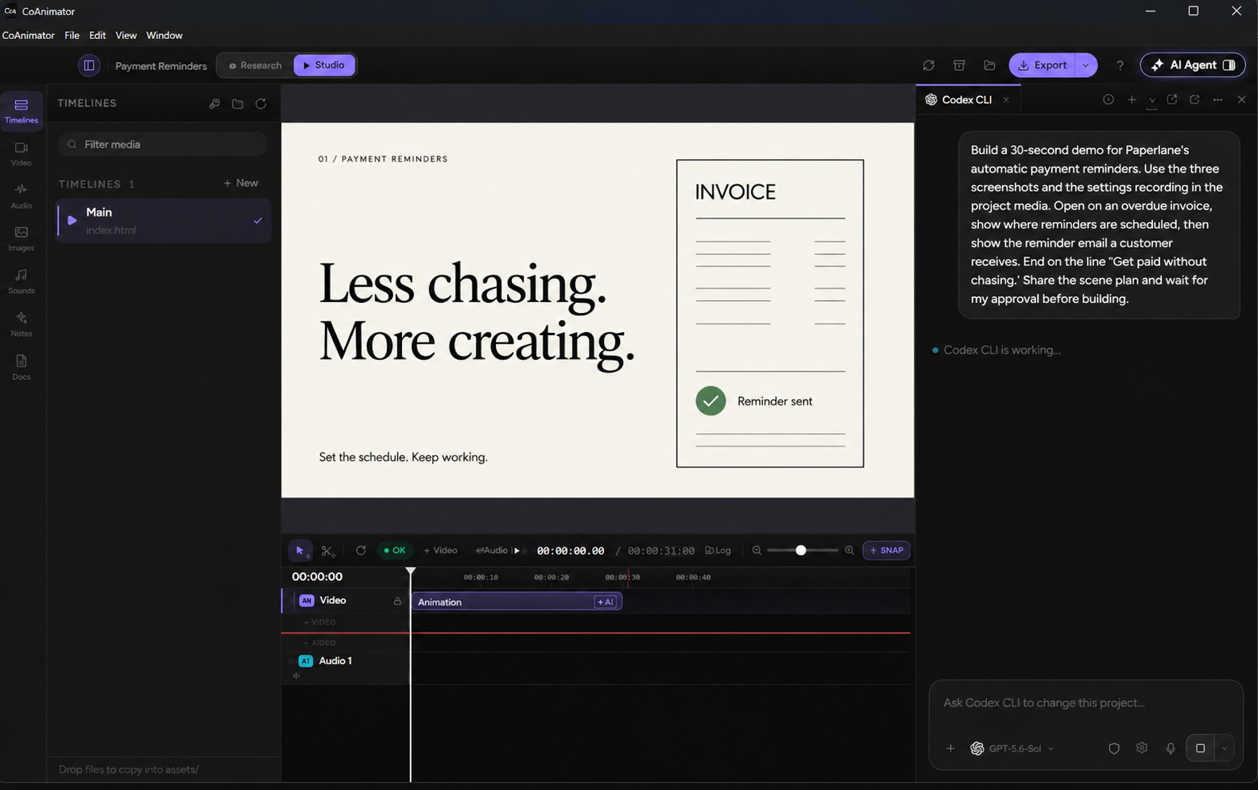Toggle lock on the Video track
The image size is (1258, 790).
[397, 602]
